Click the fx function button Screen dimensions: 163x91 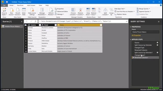[x=35, y=21]
